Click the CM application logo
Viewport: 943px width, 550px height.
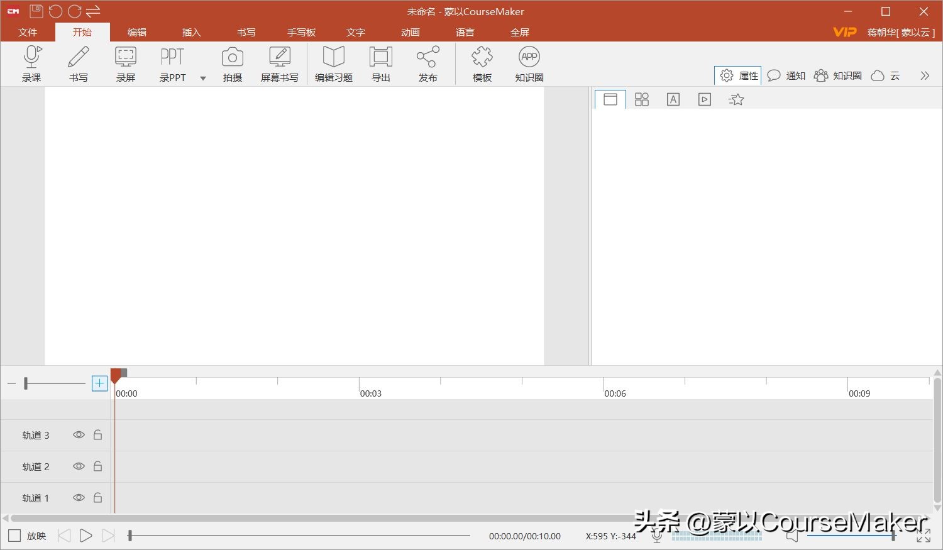pyautogui.click(x=13, y=11)
